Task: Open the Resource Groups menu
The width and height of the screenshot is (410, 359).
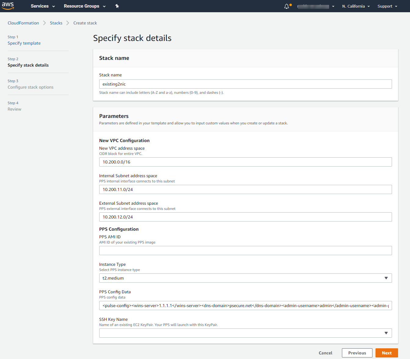Action: tap(84, 6)
